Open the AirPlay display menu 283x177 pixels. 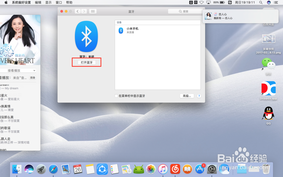[x=208, y=3]
